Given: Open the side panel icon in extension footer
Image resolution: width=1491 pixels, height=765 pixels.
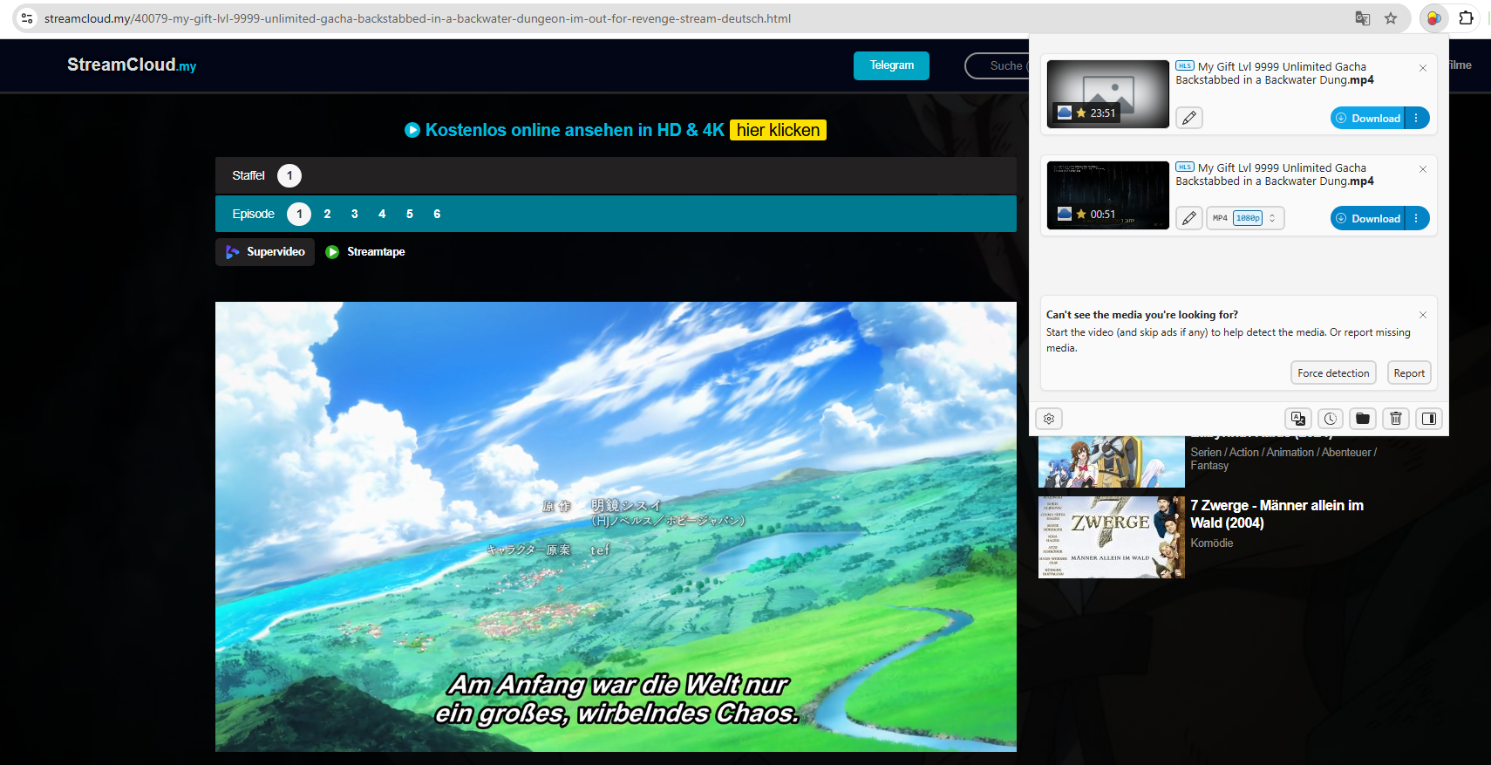Looking at the screenshot, I should (x=1429, y=419).
